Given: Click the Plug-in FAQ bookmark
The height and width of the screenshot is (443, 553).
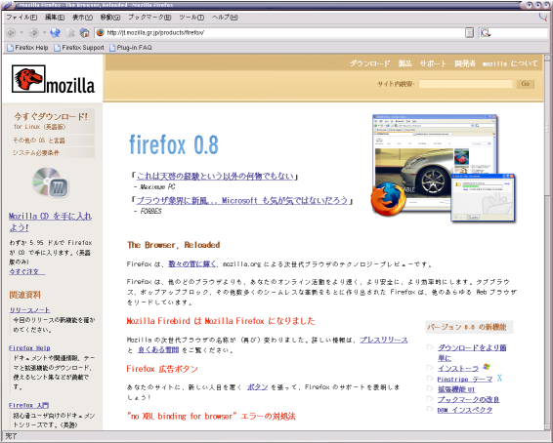Looking at the screenshot, I should [131, 47].
